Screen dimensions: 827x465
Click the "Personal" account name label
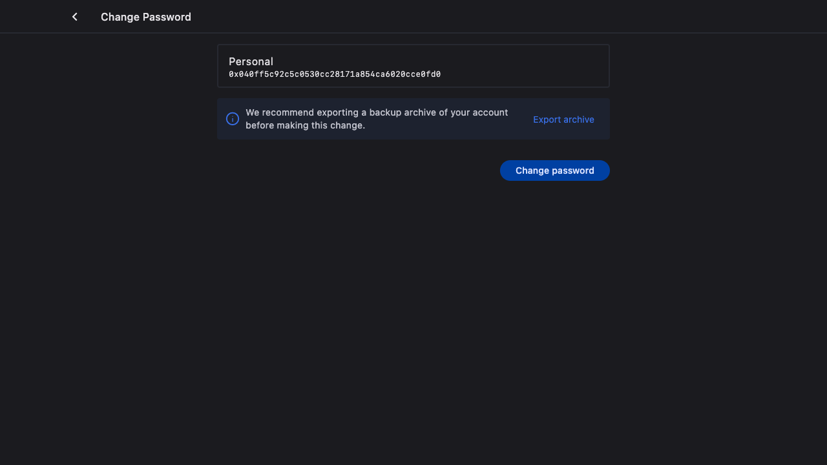[251, 61]
